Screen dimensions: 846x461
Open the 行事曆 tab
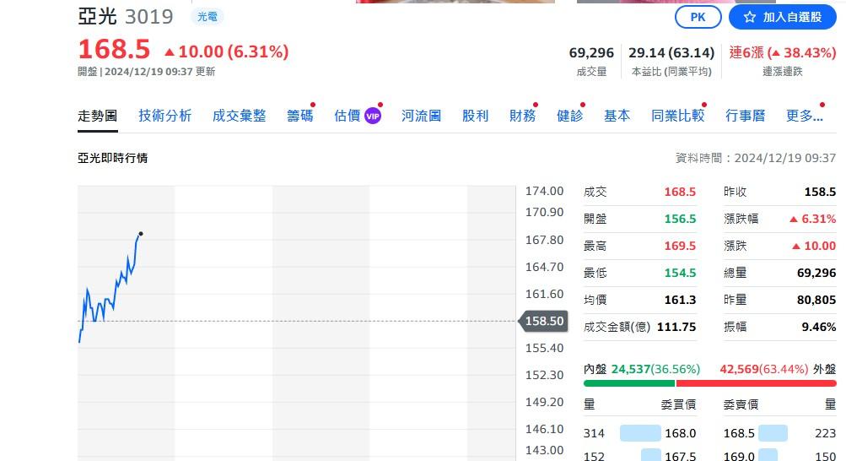pos(745,116)
